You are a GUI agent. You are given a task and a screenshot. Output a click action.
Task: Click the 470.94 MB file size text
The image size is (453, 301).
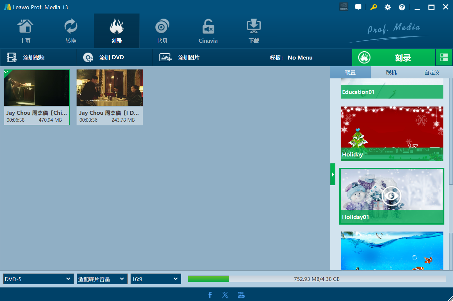pyautogui.click(x=50, y=120)
